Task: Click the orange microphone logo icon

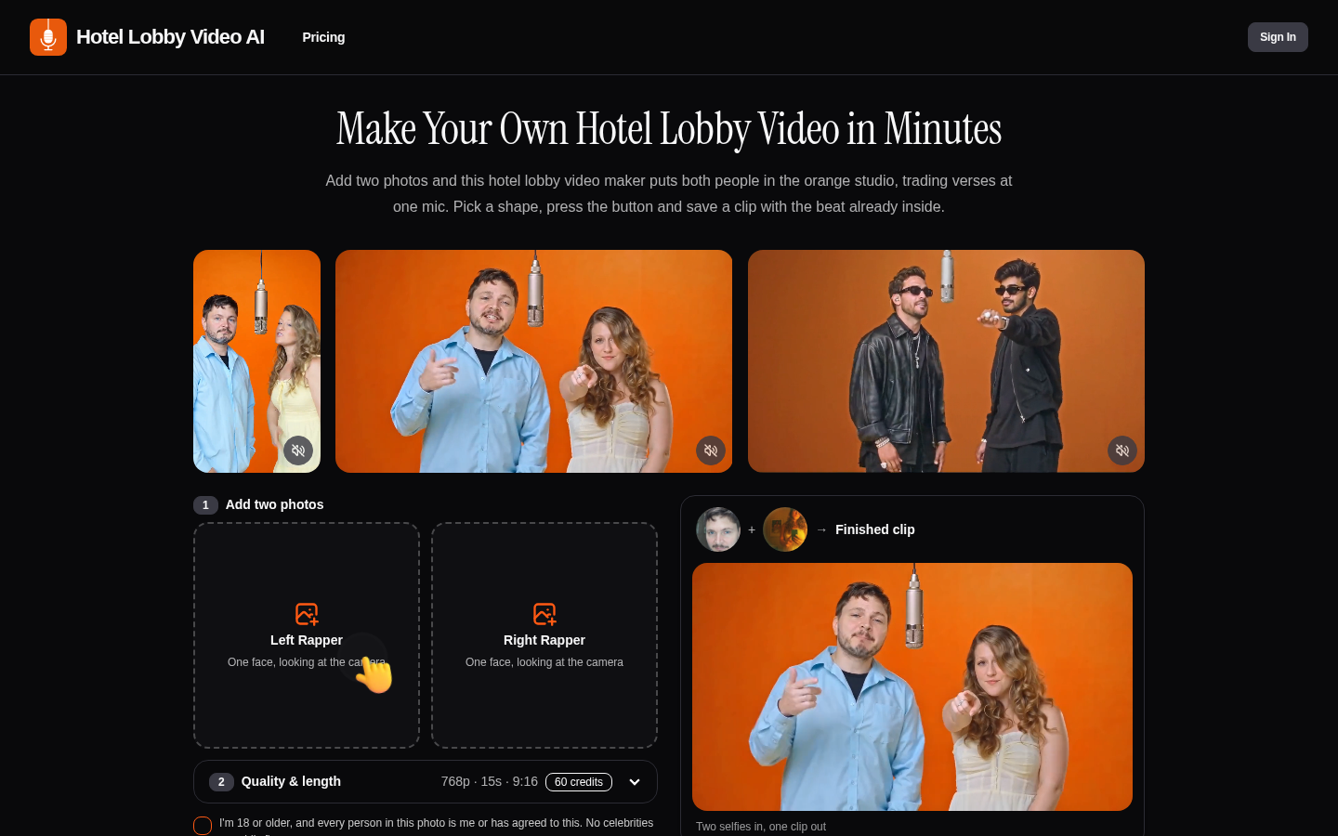Action: pos(48,37)
